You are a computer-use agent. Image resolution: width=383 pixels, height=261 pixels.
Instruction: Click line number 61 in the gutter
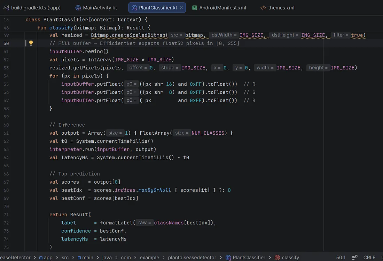tap(6, 133)
